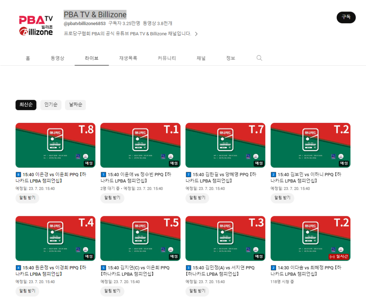Select the 최신순 sort filter chip
Viewport: 366px width, 299px height.
[x=26, y=105]
